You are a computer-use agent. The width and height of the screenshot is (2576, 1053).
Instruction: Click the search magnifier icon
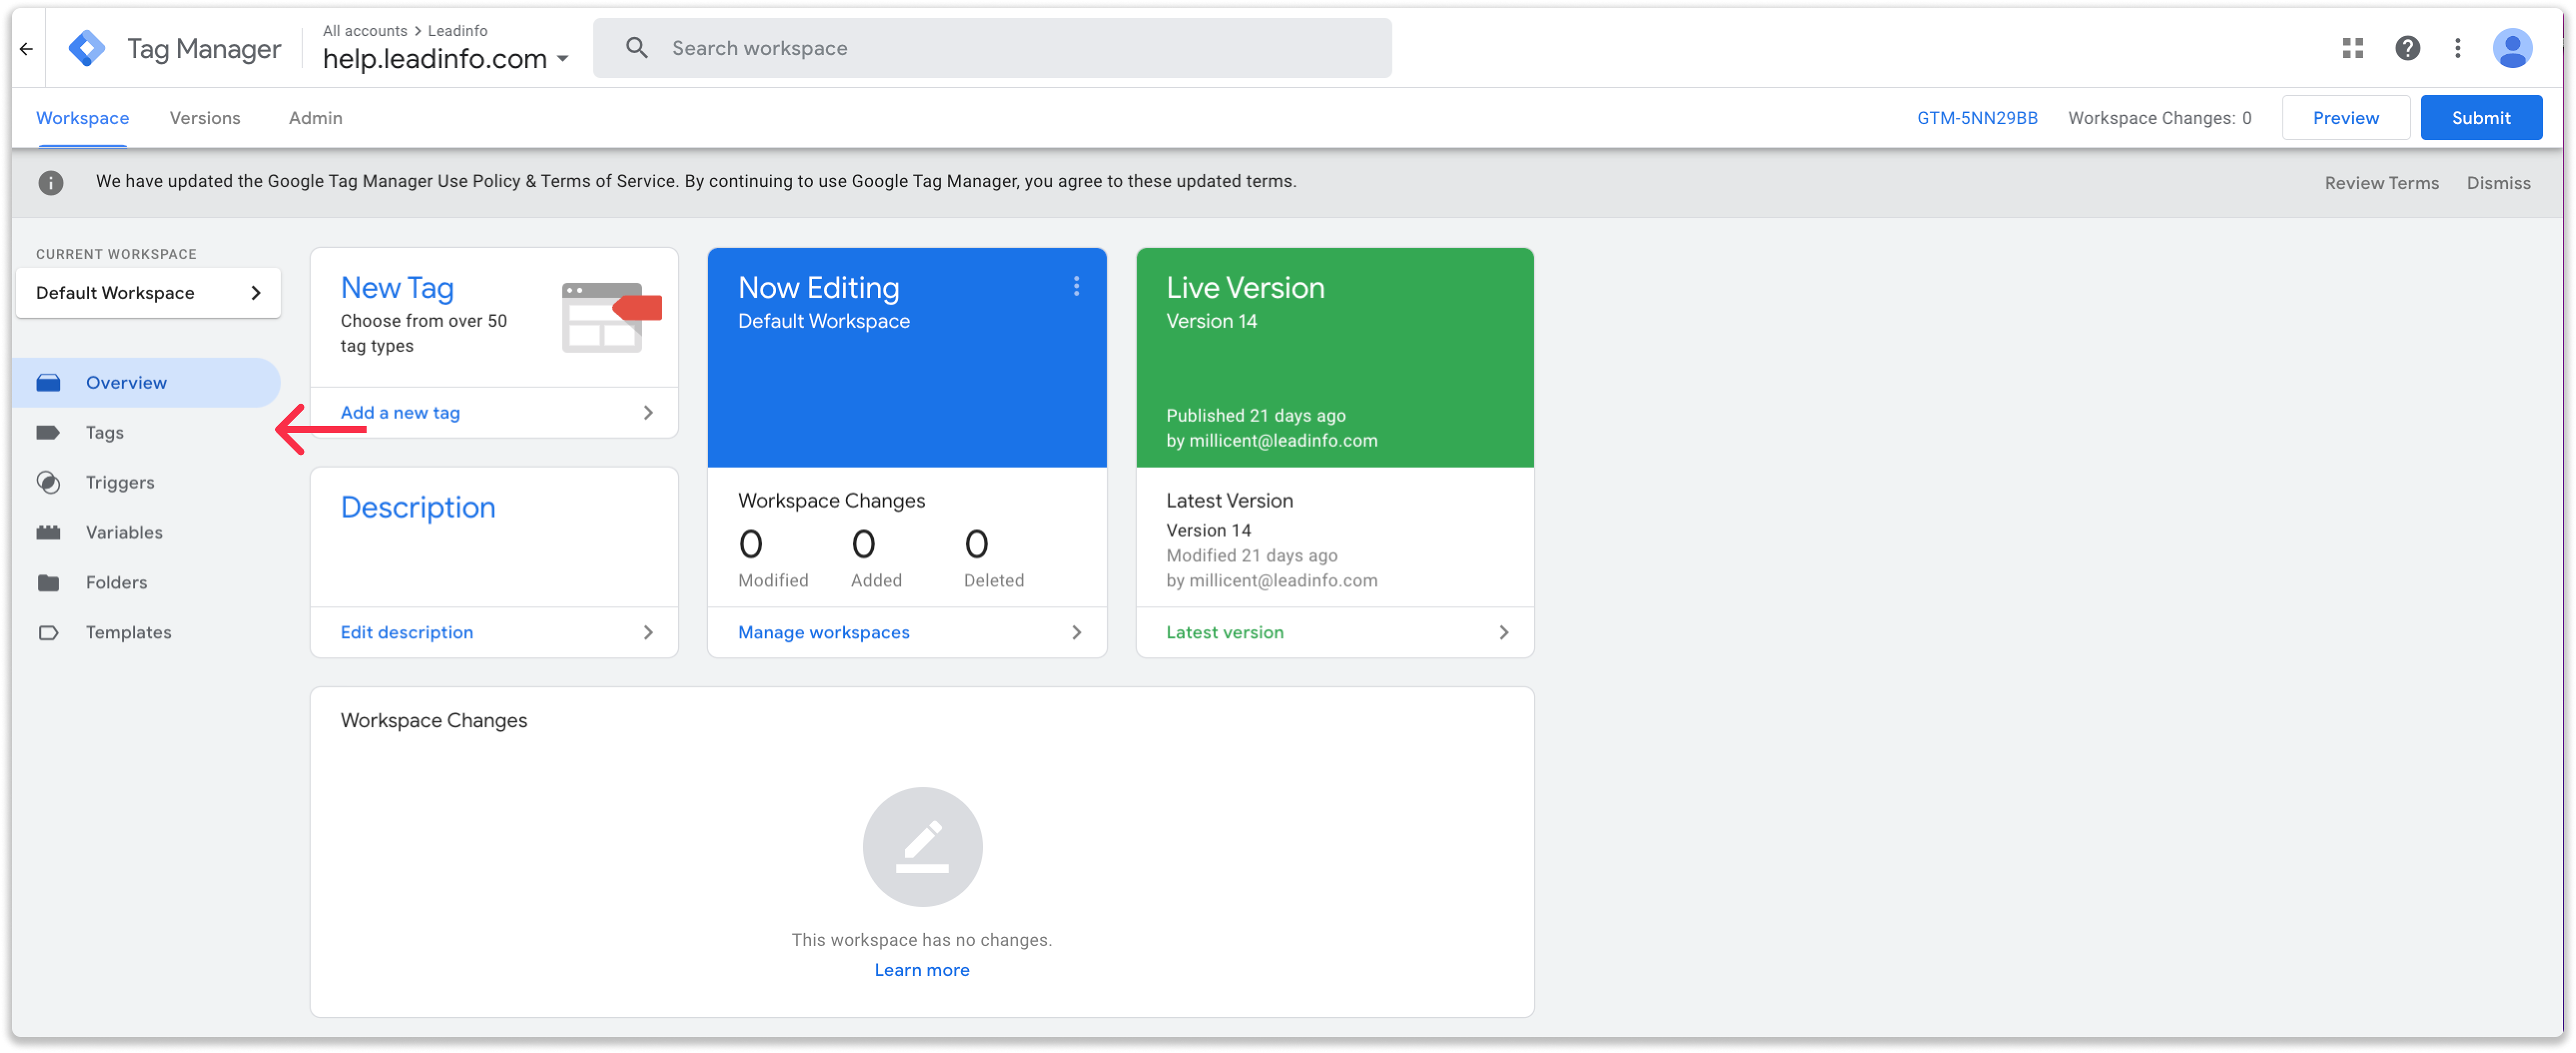click(x=637, y=48)
